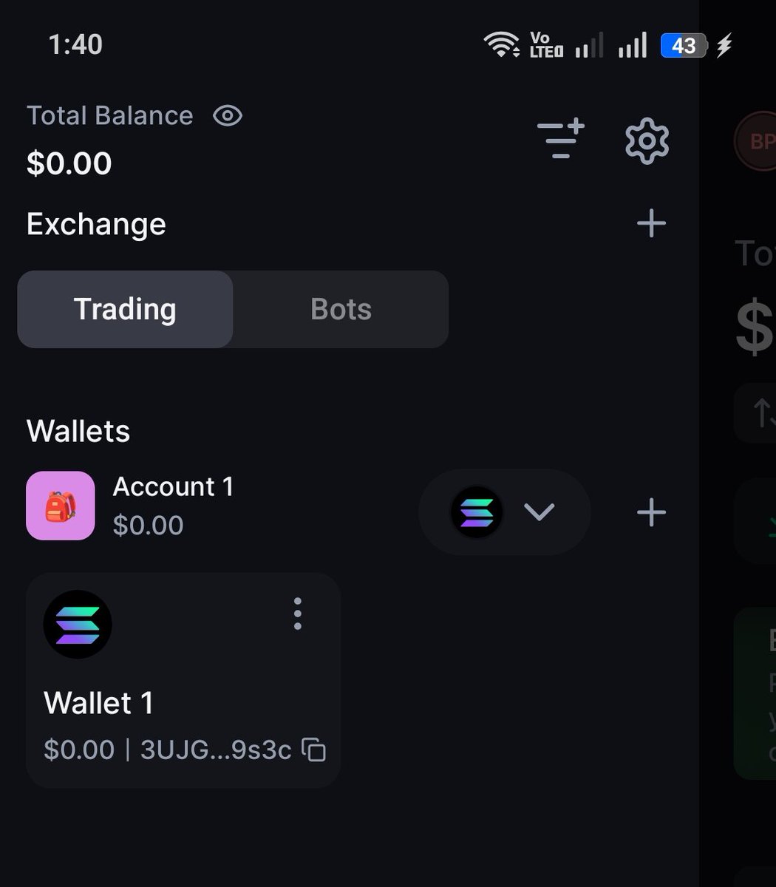Image resolution: width=776 pixels, height=887 pixels.
Task: Tap the Solana logo on Wallet 1 card
Action: pyautogui.click(x=78, y=625)
